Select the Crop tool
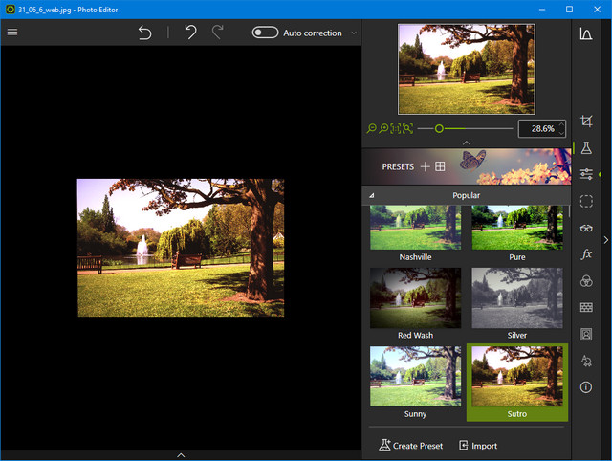This screenshot has width=612, height=461. 586,121
